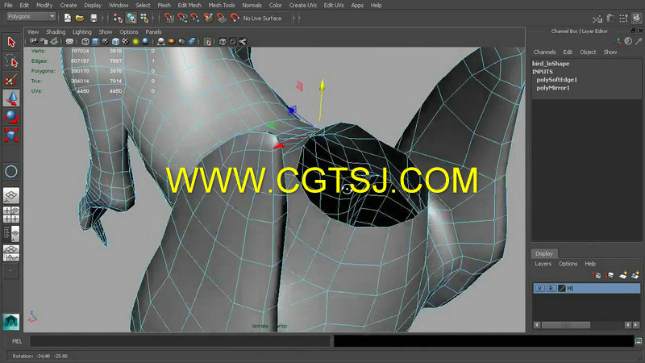645x363 pixels.
Task: Open the Create UVs menu
Action: click(x=303, y=6)
